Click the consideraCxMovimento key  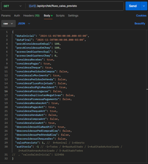pyautogui.click(x=33, y=76)
